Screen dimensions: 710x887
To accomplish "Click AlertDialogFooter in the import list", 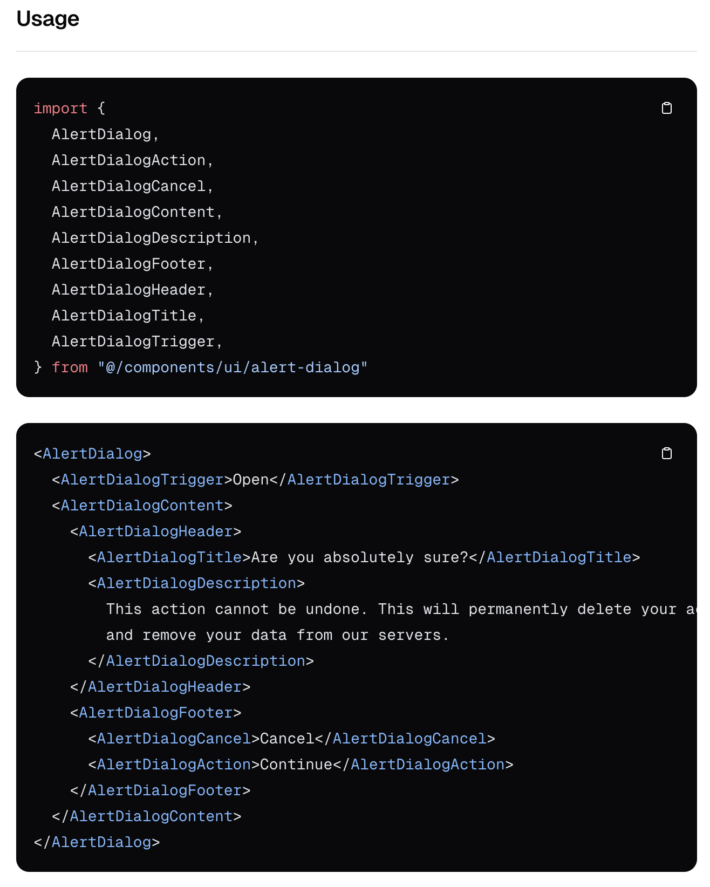I will pyautogui.click(x=128, y=264).
